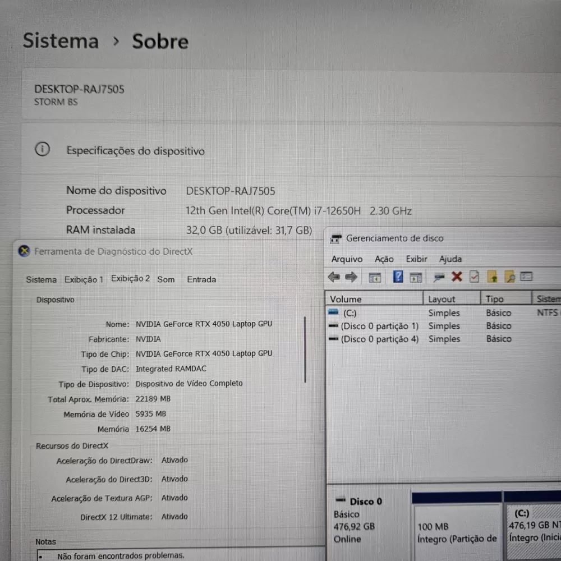Switch to the Entrada tab in DirectX tool
Viewport: 561px width, 561px height.
[x=201, y=279]
